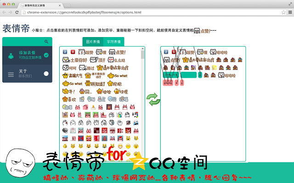Add the 么么哒 heart-eyes cat sticker
The width and height of the screenshot is (294, 183).
coord(116,60)
